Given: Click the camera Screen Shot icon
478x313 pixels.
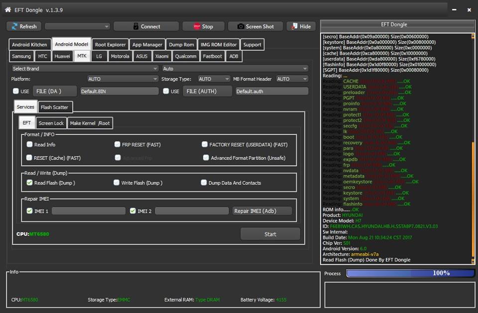Looking at the screenshot, I should [x=240, y=26].
